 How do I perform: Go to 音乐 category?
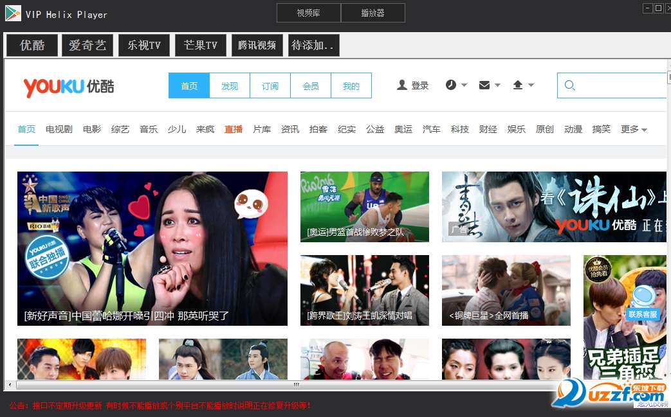[x=149, y=129]
